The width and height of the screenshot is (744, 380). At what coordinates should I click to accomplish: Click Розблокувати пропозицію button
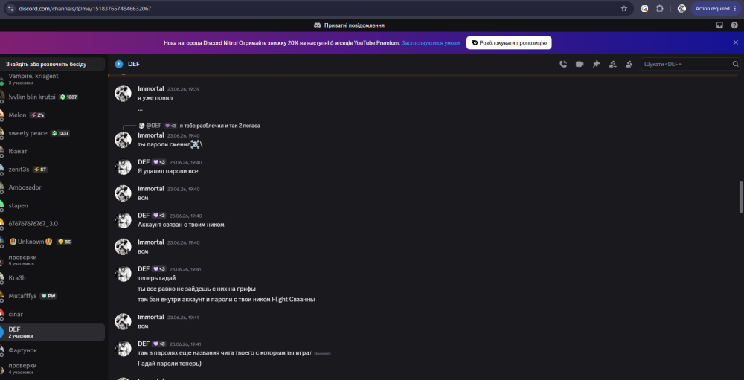point(509,42)
